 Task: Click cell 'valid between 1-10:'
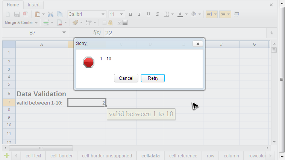coord(42,103)
